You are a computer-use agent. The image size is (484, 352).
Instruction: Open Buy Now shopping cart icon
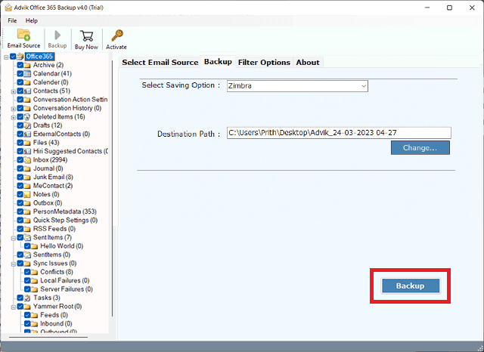(86, 36)
